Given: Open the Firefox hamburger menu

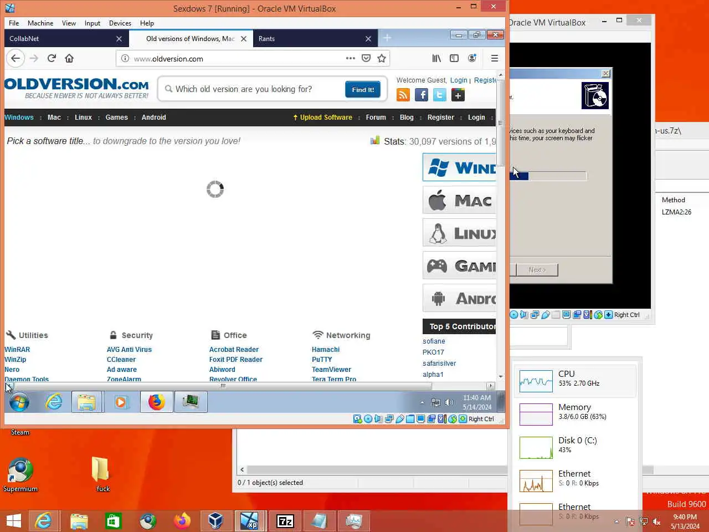Looking at the screenshot, I should (495, 58).
